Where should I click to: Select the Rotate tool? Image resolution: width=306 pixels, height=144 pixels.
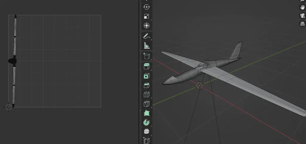pos(146,7)
